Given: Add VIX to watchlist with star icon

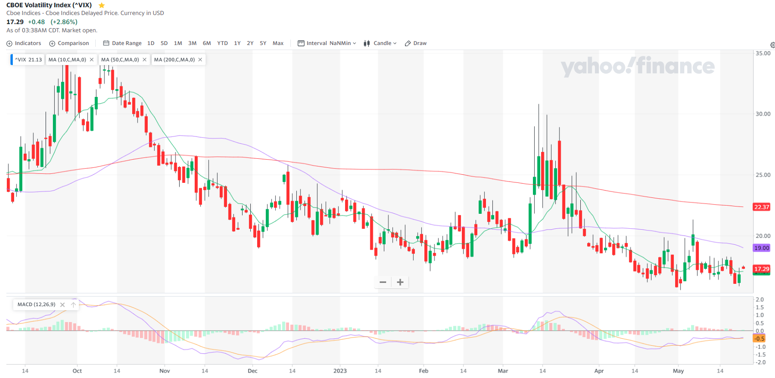Looking at the screenshot, I should [x=102, y=5].
